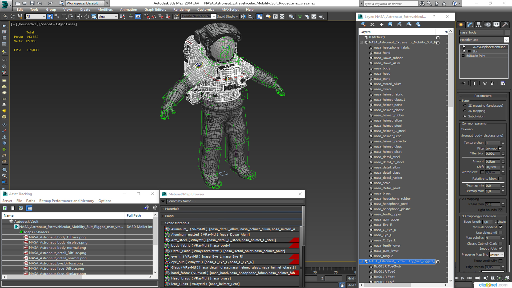
Task: Click Make Unique icon below modifier stack
Action: (x=485, y=83)
